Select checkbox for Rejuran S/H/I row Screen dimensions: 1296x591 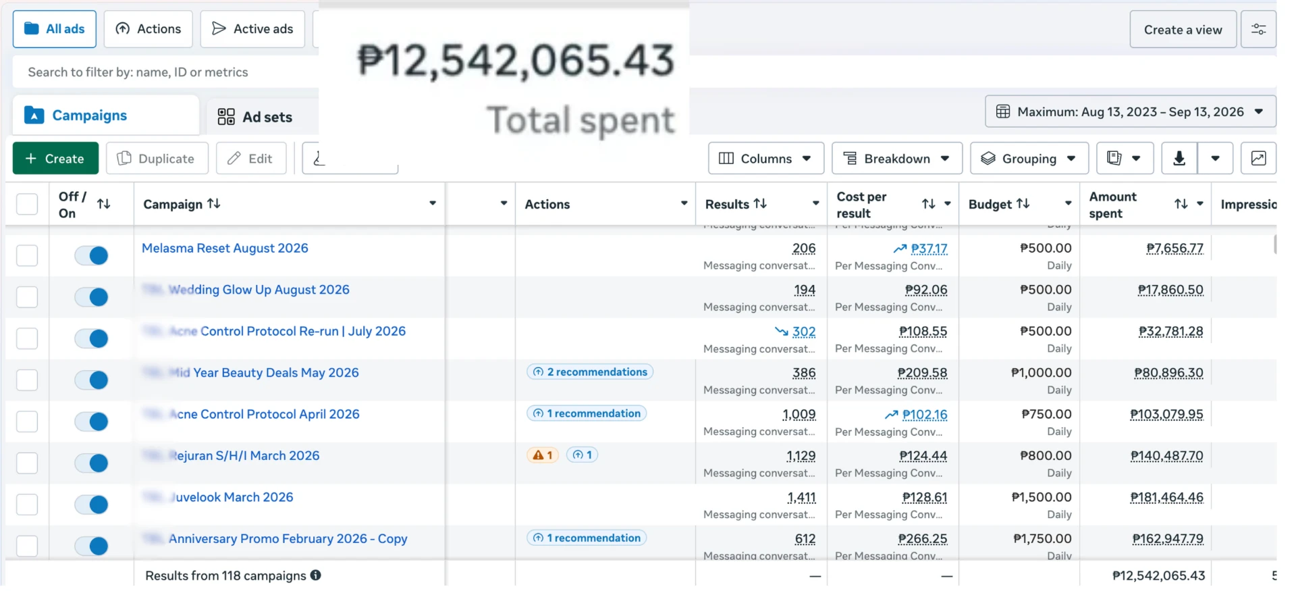27,463
